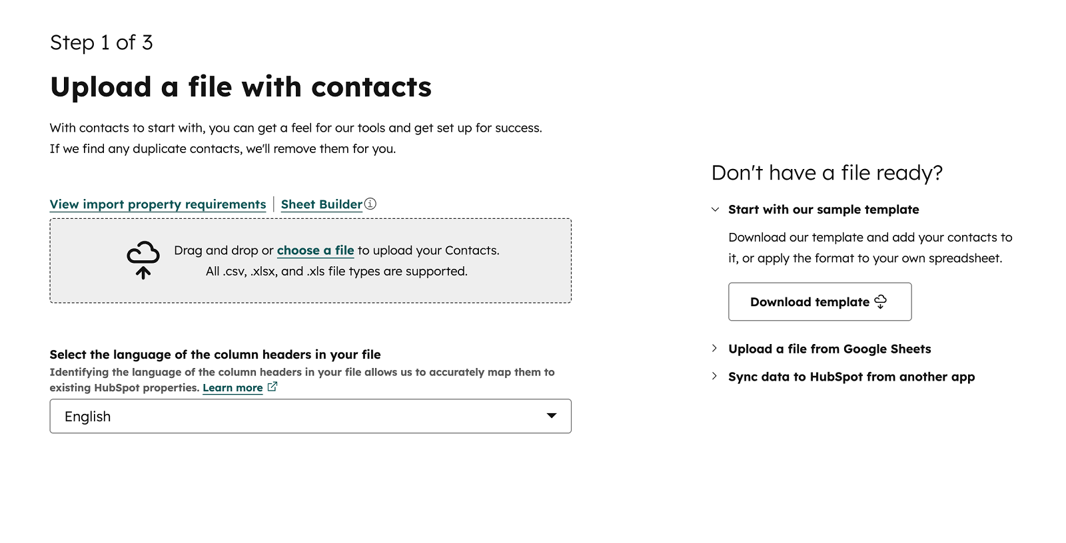This screenshot has width=1066, height=543.
Task: Open View import property requirements
Action: (158, 204)
